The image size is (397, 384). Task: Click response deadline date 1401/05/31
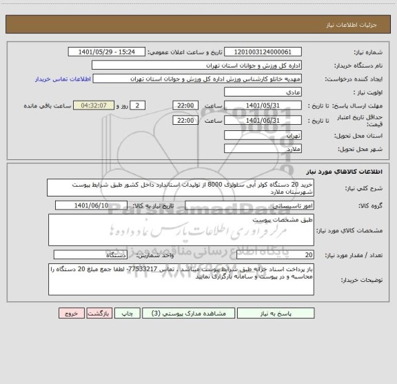[x=263, y=105]
